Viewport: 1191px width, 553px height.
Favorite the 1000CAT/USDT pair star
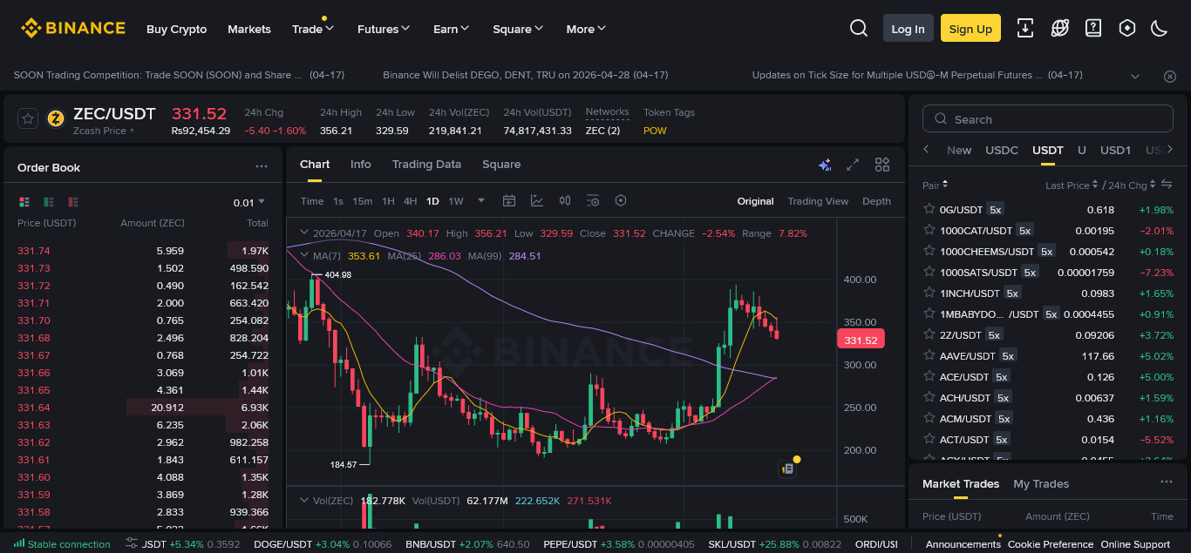click(x=929, y=231)
